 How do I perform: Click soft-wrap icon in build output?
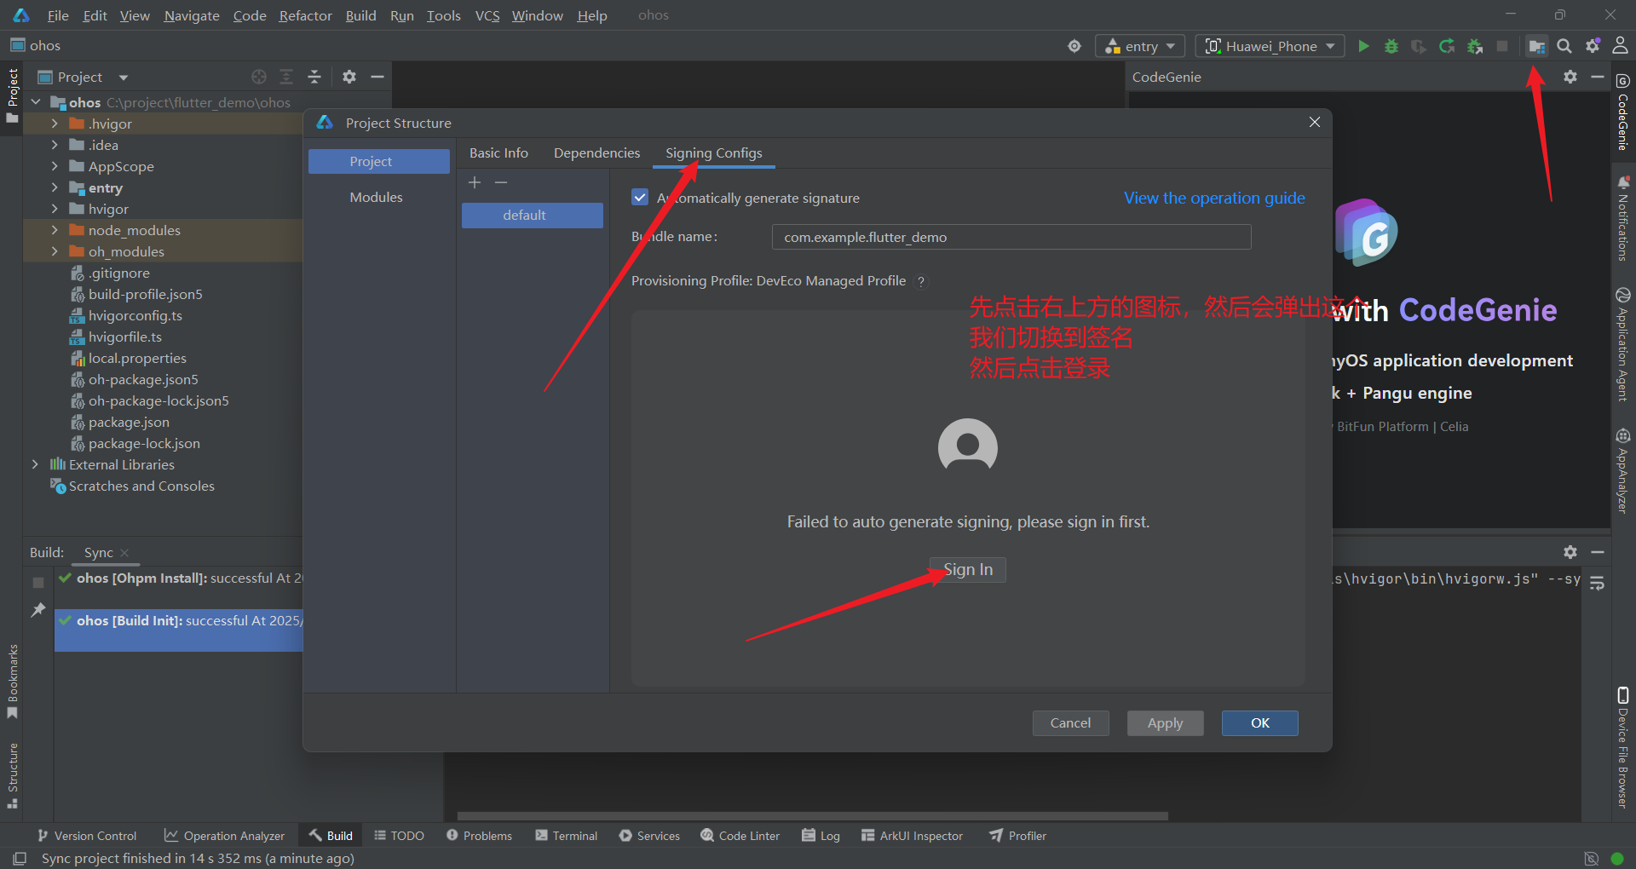pos(1598,584)
